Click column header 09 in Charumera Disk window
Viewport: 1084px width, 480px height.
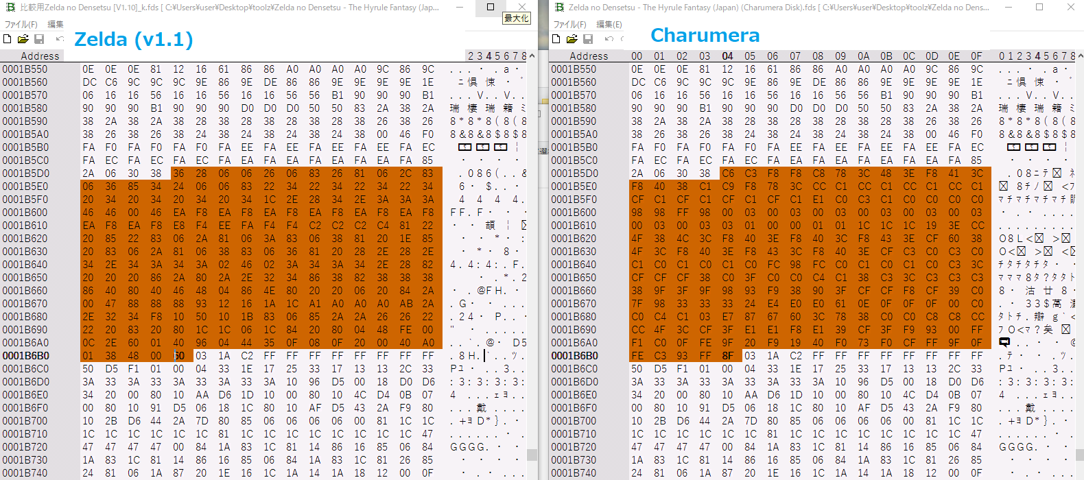click(x=840, y=56)
